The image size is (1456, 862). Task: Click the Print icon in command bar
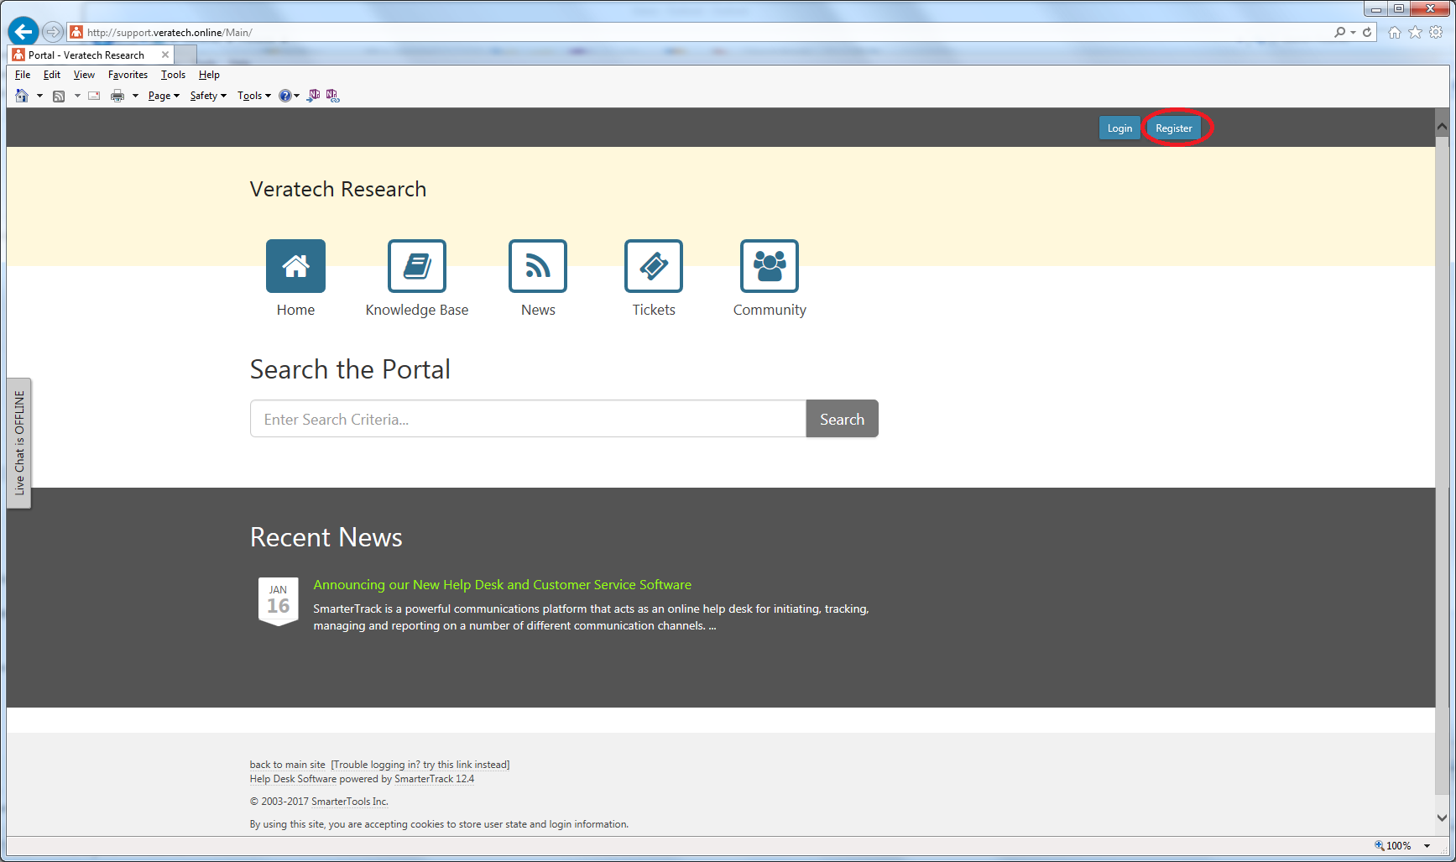[x=117, y=96]
